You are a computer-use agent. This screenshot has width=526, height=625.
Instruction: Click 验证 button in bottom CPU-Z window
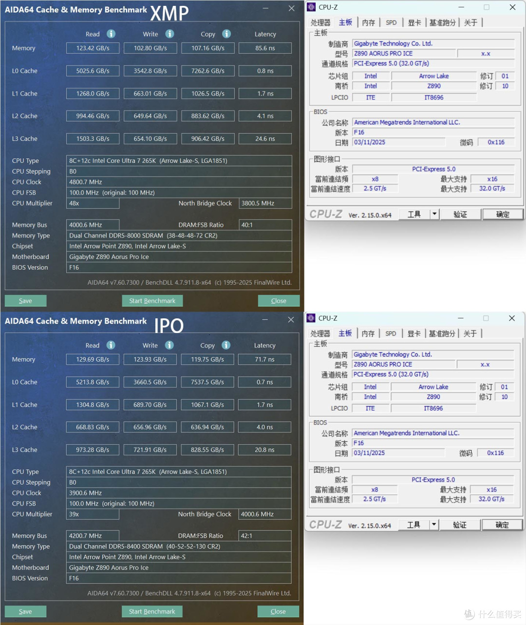pos(460,525)
